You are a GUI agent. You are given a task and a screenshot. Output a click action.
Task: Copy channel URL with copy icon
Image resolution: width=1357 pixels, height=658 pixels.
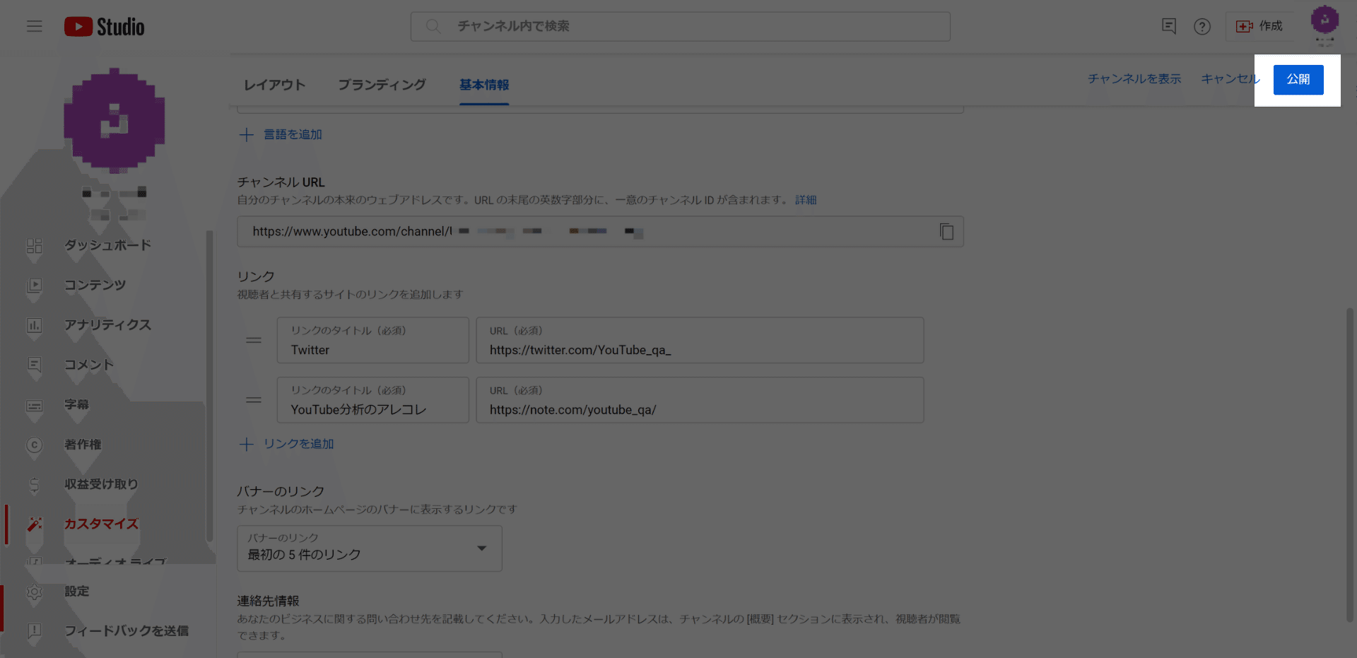coord(946,231)
